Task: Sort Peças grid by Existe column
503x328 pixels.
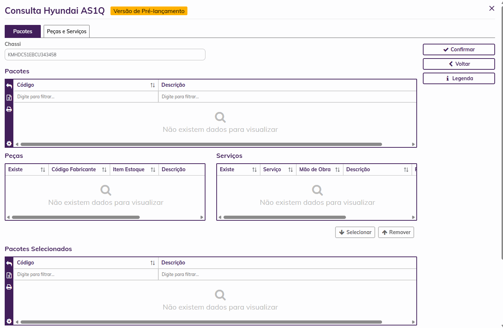Action: (x=43, y=170)
